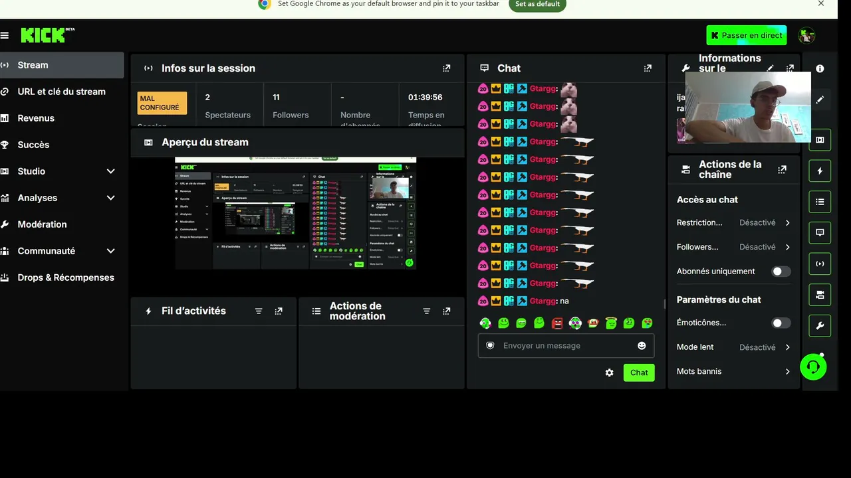Click the edit layout pencil in right toolbar

click(820, 100)
